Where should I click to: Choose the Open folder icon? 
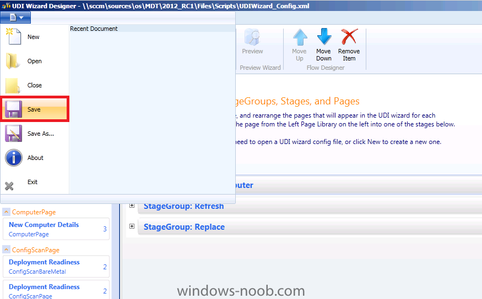(x=13, y=60)
